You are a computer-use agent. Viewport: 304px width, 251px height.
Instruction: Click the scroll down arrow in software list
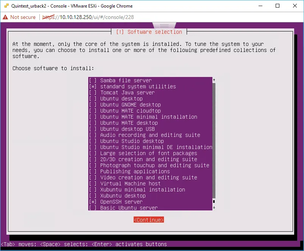(x=214, y=207)
